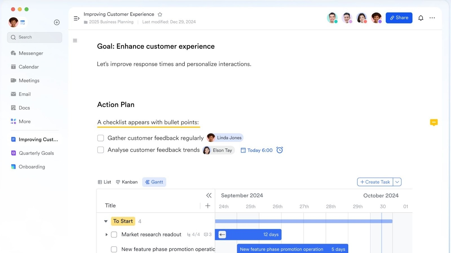Click the Action Plan heading
451x253 pixels.
point(116,105)
